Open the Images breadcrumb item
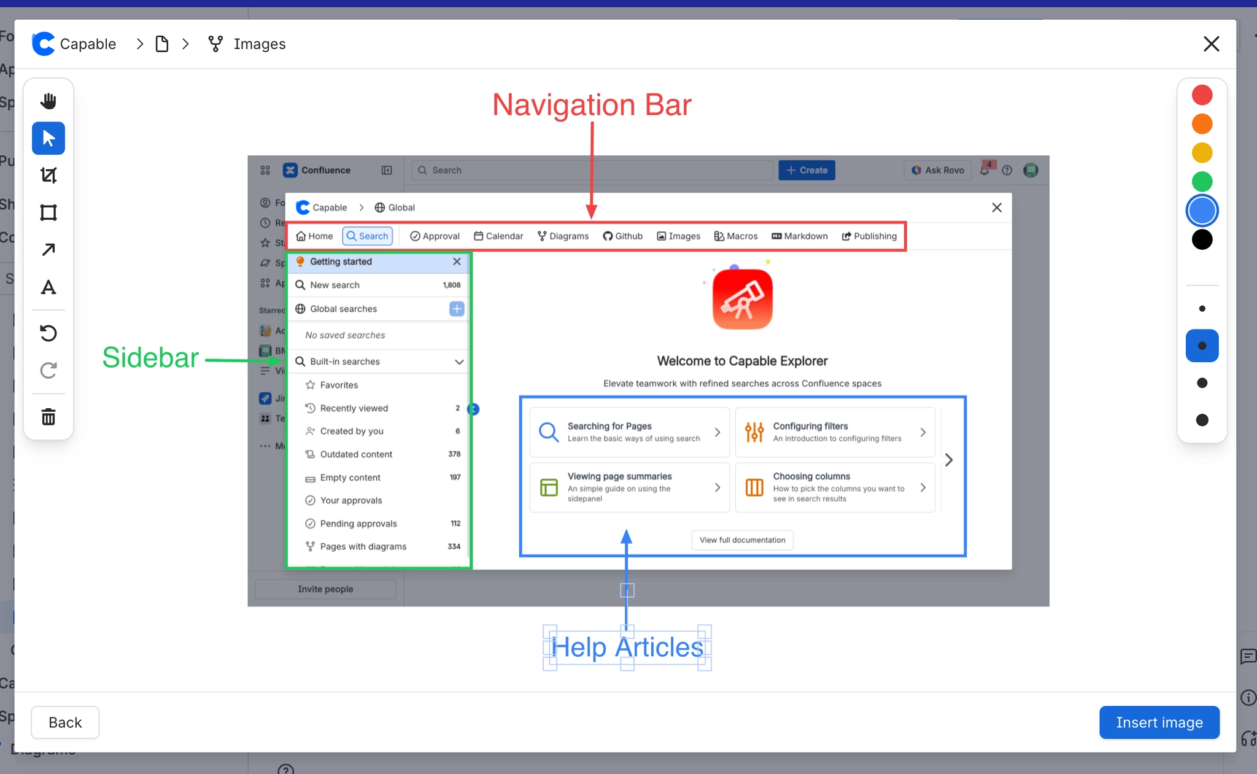Image resolution: width=1257 pixels, height=774 pixels. pos(258,44)
